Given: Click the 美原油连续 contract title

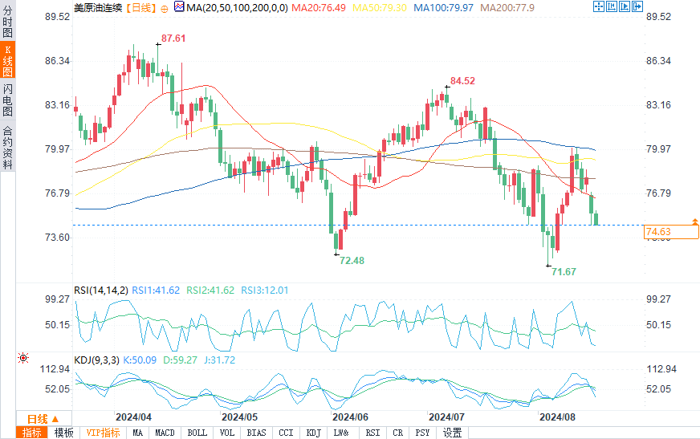Looking at the screenshot, I should pyautogui.click(x=98, y=7).
